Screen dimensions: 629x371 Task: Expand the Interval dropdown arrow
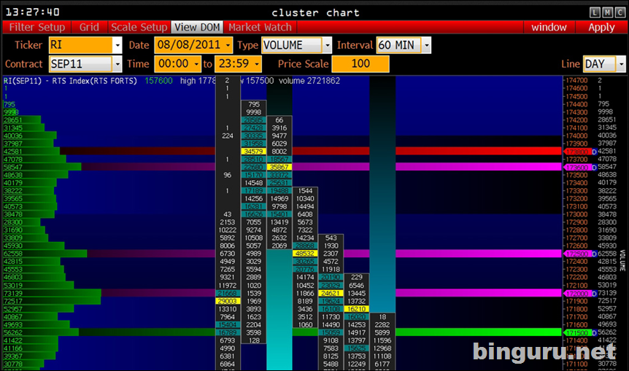coord(426,45)
